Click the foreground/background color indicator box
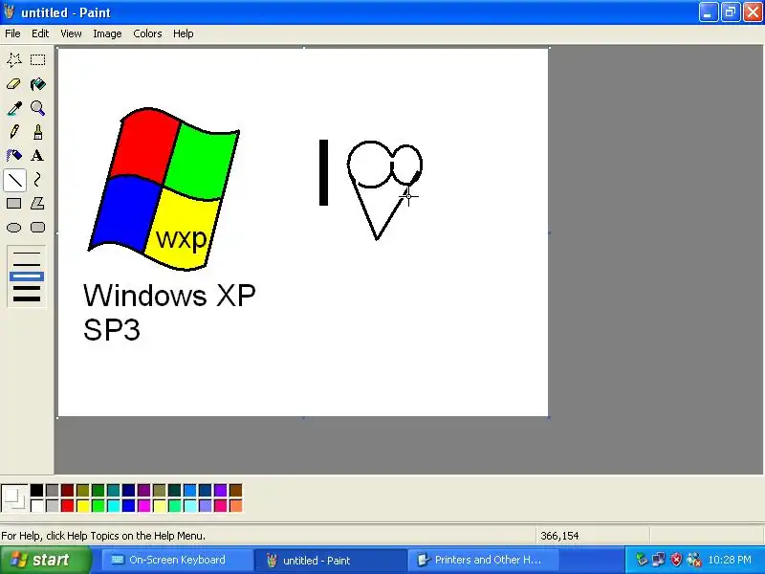Viewport: 765px width, 574px height. click(14, 497)
